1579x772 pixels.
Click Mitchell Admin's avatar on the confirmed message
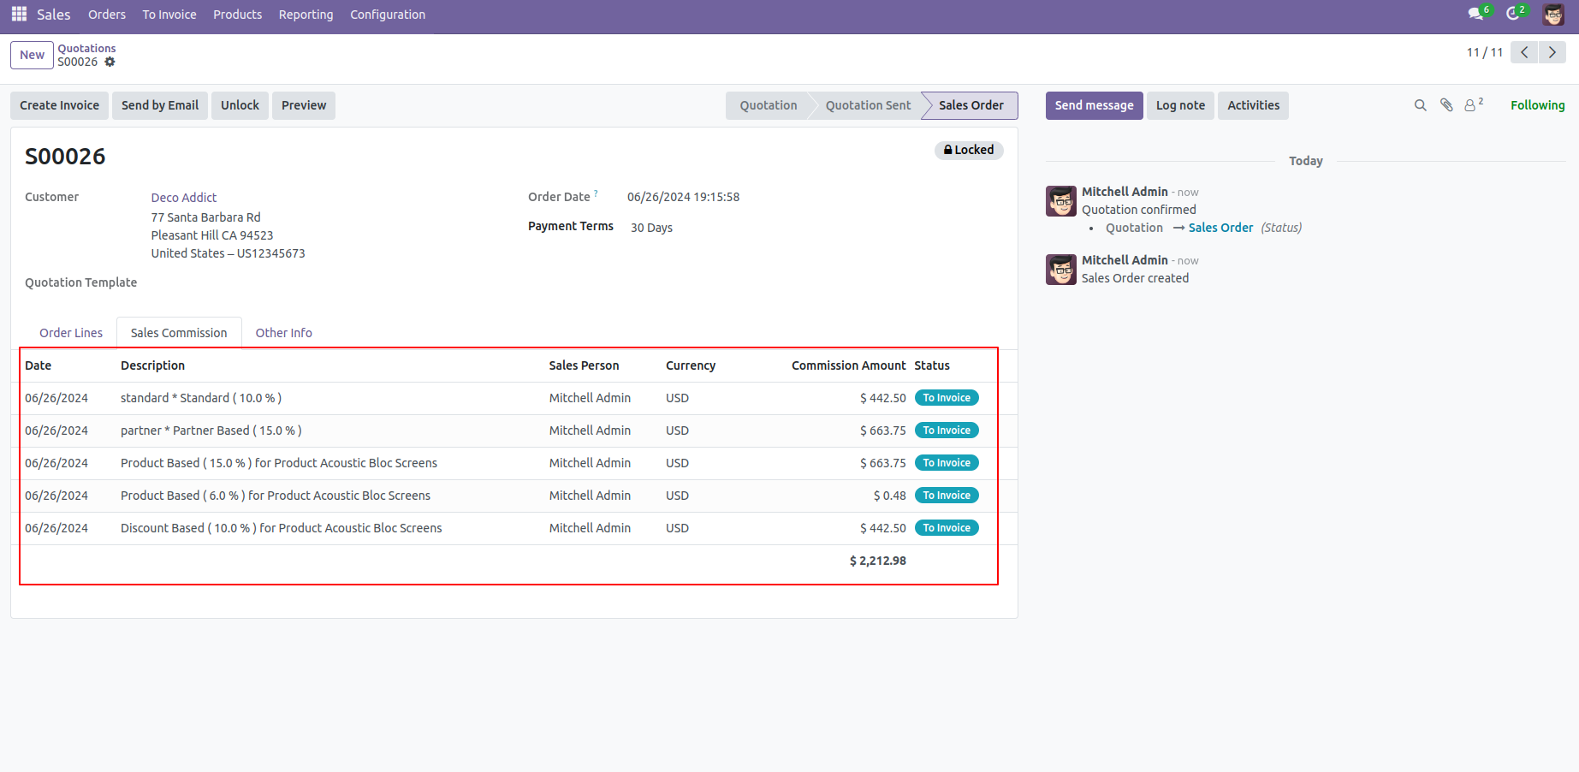(1060, 200)
